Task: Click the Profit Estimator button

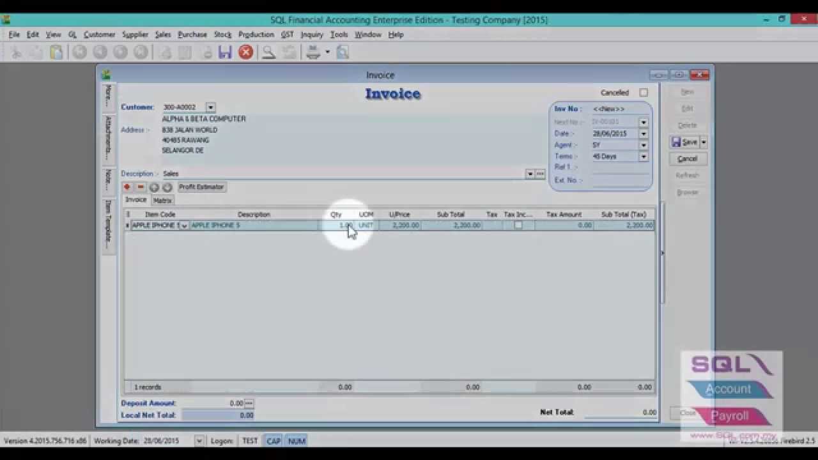Action: [201, 187]
